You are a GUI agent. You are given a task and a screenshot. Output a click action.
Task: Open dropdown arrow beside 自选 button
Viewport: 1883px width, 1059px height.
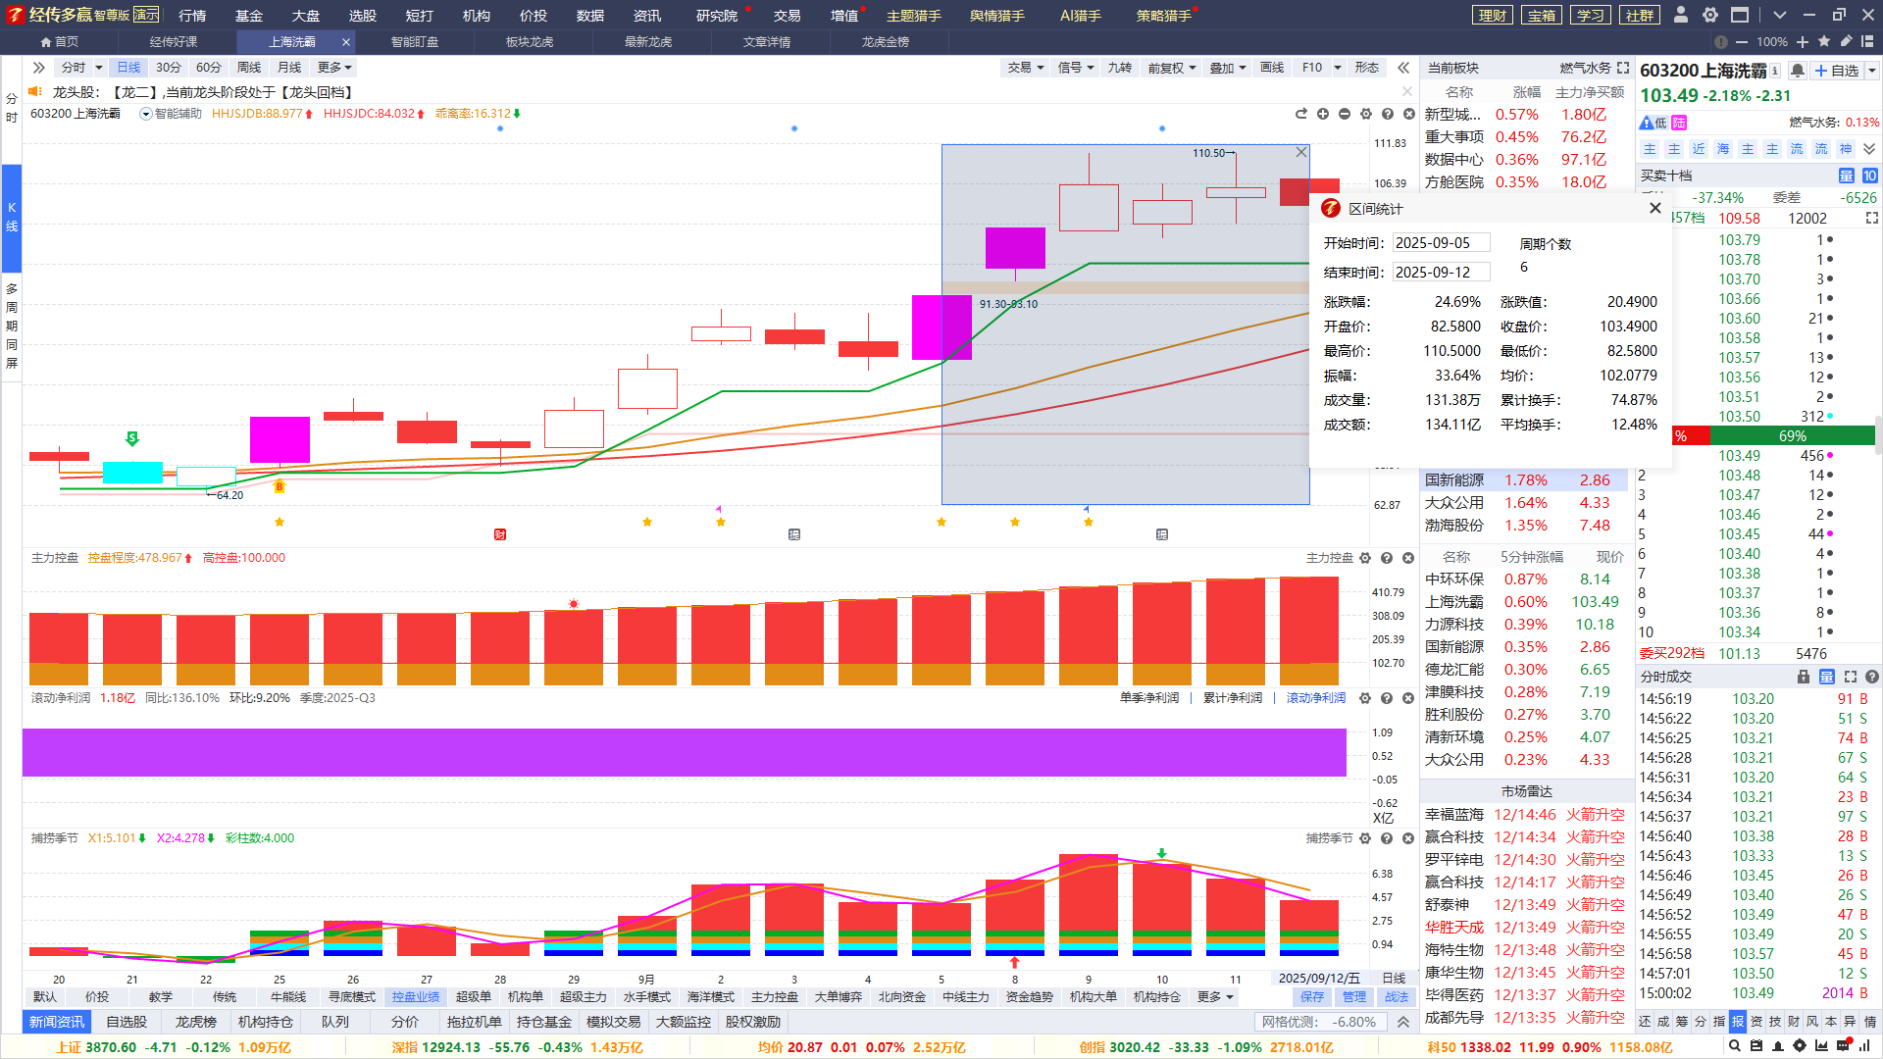(x=1871, y=71)
